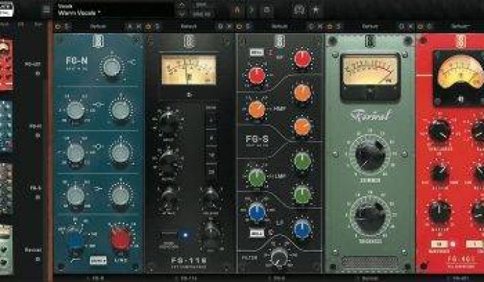Image resolution: width=484 pixels, height=282 pixels.
Task: Click the top-right red knob on FG-S
Action: click(x=302, y=58)
